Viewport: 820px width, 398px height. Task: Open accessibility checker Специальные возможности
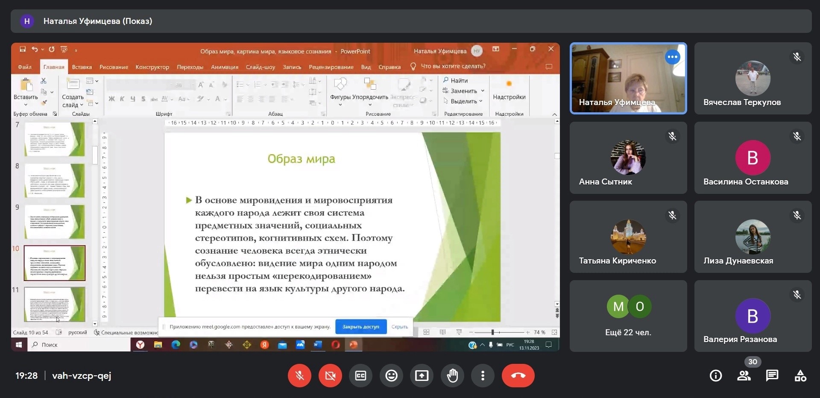126,332
